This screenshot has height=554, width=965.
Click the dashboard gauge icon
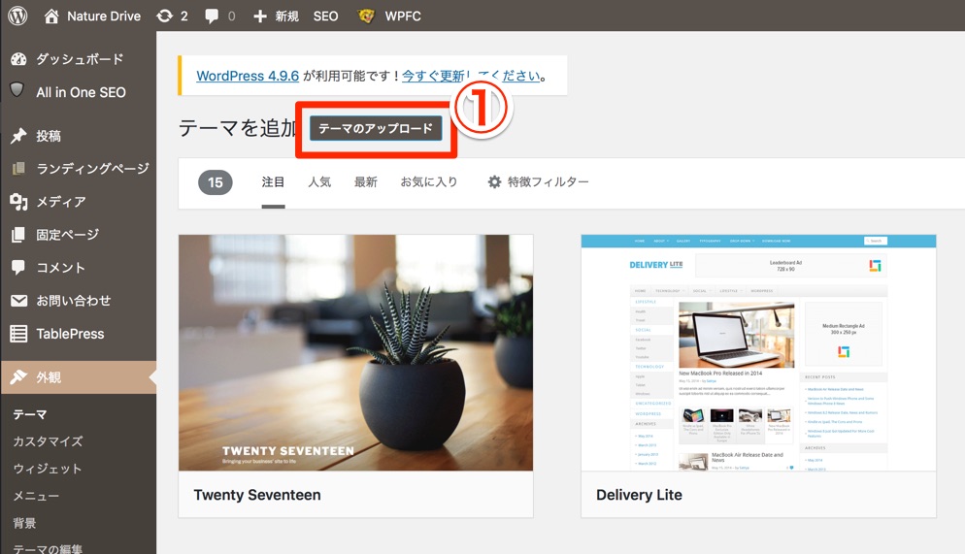point(18,59)
